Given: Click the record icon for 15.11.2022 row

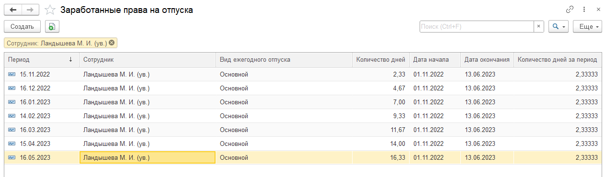Looking at the screenshot, I should pos(11,74).
